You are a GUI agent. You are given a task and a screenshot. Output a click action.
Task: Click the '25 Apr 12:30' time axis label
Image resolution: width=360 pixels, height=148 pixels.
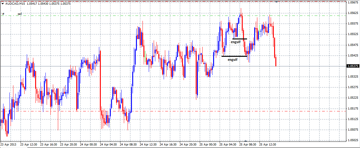coord(268,145)
